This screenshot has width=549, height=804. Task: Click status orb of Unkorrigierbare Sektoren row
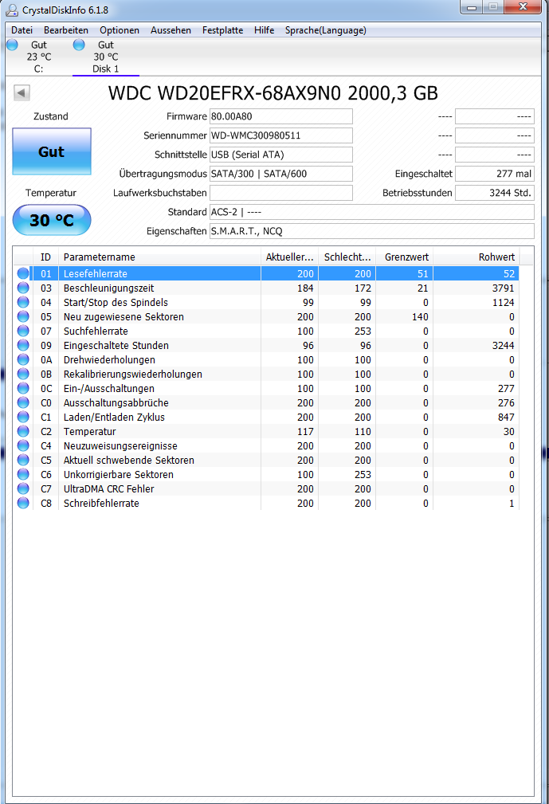pos(23,474)
